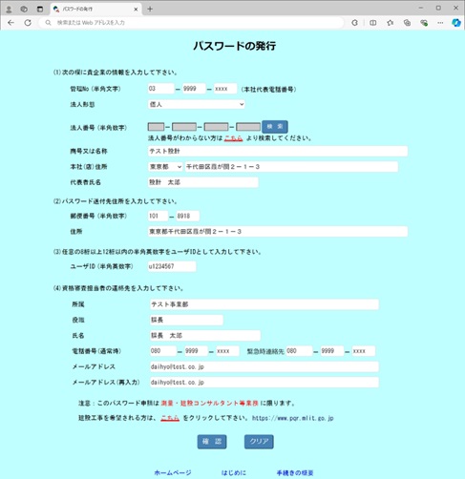Click the 電話番号(通常時) middle field 9999

click(196, 351)
